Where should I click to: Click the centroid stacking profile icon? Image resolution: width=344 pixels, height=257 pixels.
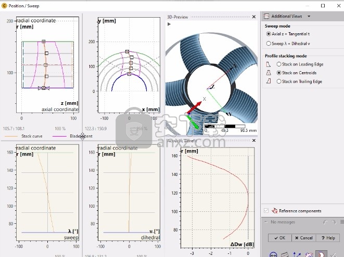click(269, 73)
